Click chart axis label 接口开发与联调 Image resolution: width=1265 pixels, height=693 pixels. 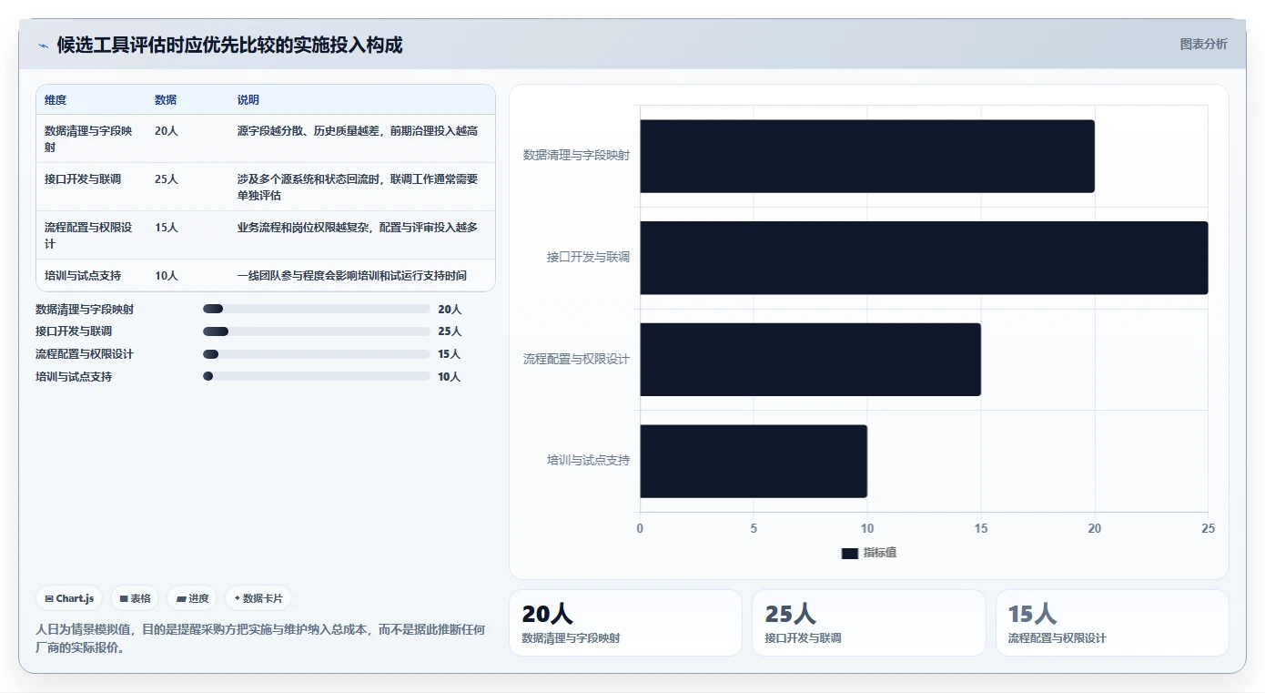[x=588, y=257]
